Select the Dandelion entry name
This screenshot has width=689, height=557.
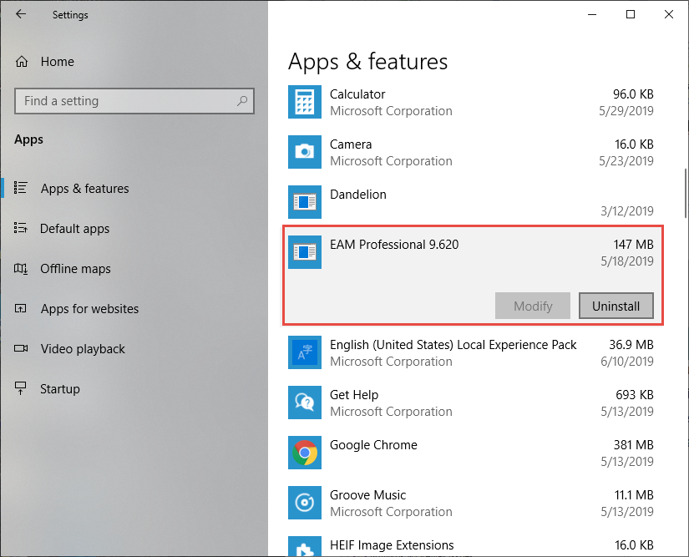tap(358, 195)
